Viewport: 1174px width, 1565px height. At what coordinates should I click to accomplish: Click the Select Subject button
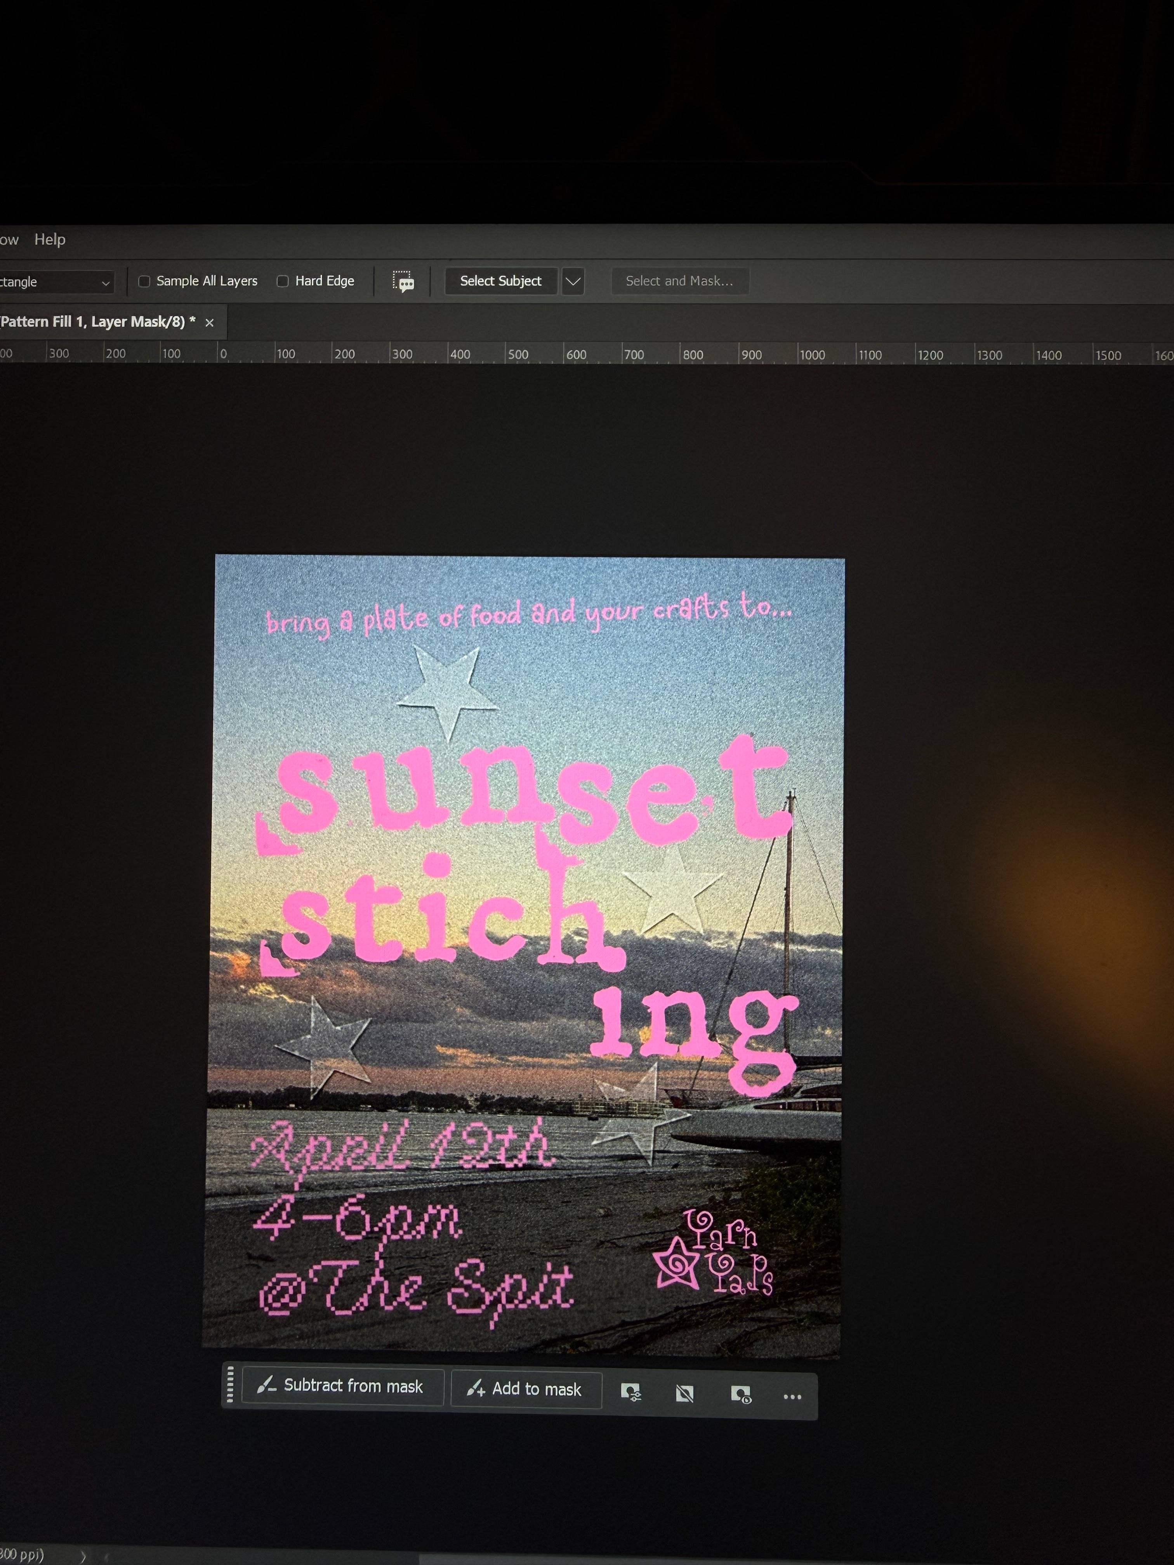click(500, 281)
